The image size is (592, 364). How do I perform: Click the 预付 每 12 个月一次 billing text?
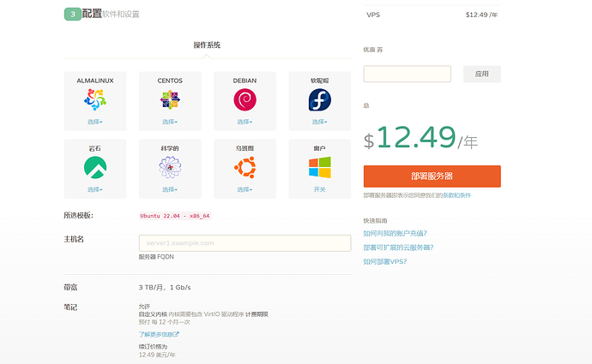click(x=164, y=322)
